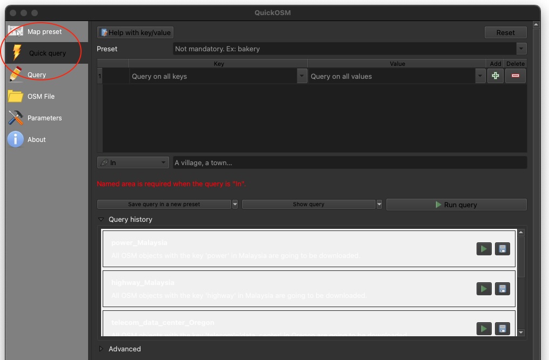Open the Map preset panel
549x360 pixels.
(x=44, y=32)
